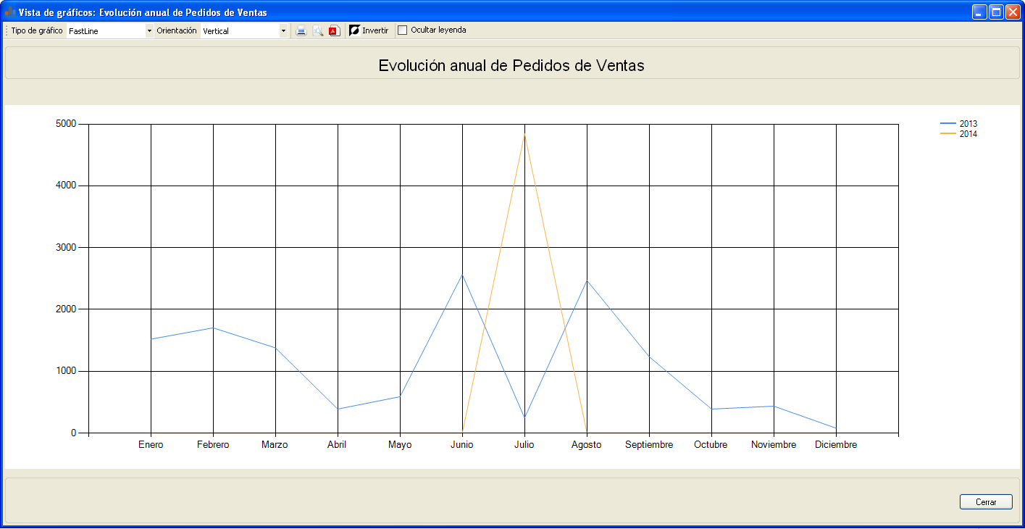This screenshot has height=529, width=1025.
Task: Open print preview via the magnifier icon
Action: (x=318, y=30)
